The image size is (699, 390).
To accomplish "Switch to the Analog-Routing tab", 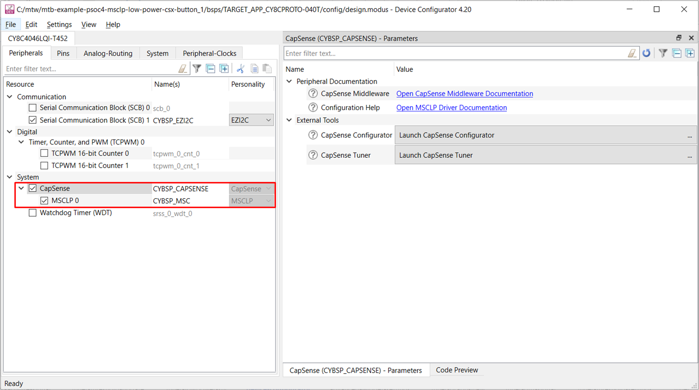I will click(108, 53).
